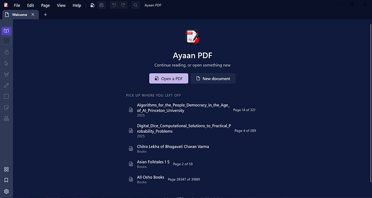The width and height of the screenshot is (372, 198).
Task: Open the Help menu
Action: click(x=77, y=5)
